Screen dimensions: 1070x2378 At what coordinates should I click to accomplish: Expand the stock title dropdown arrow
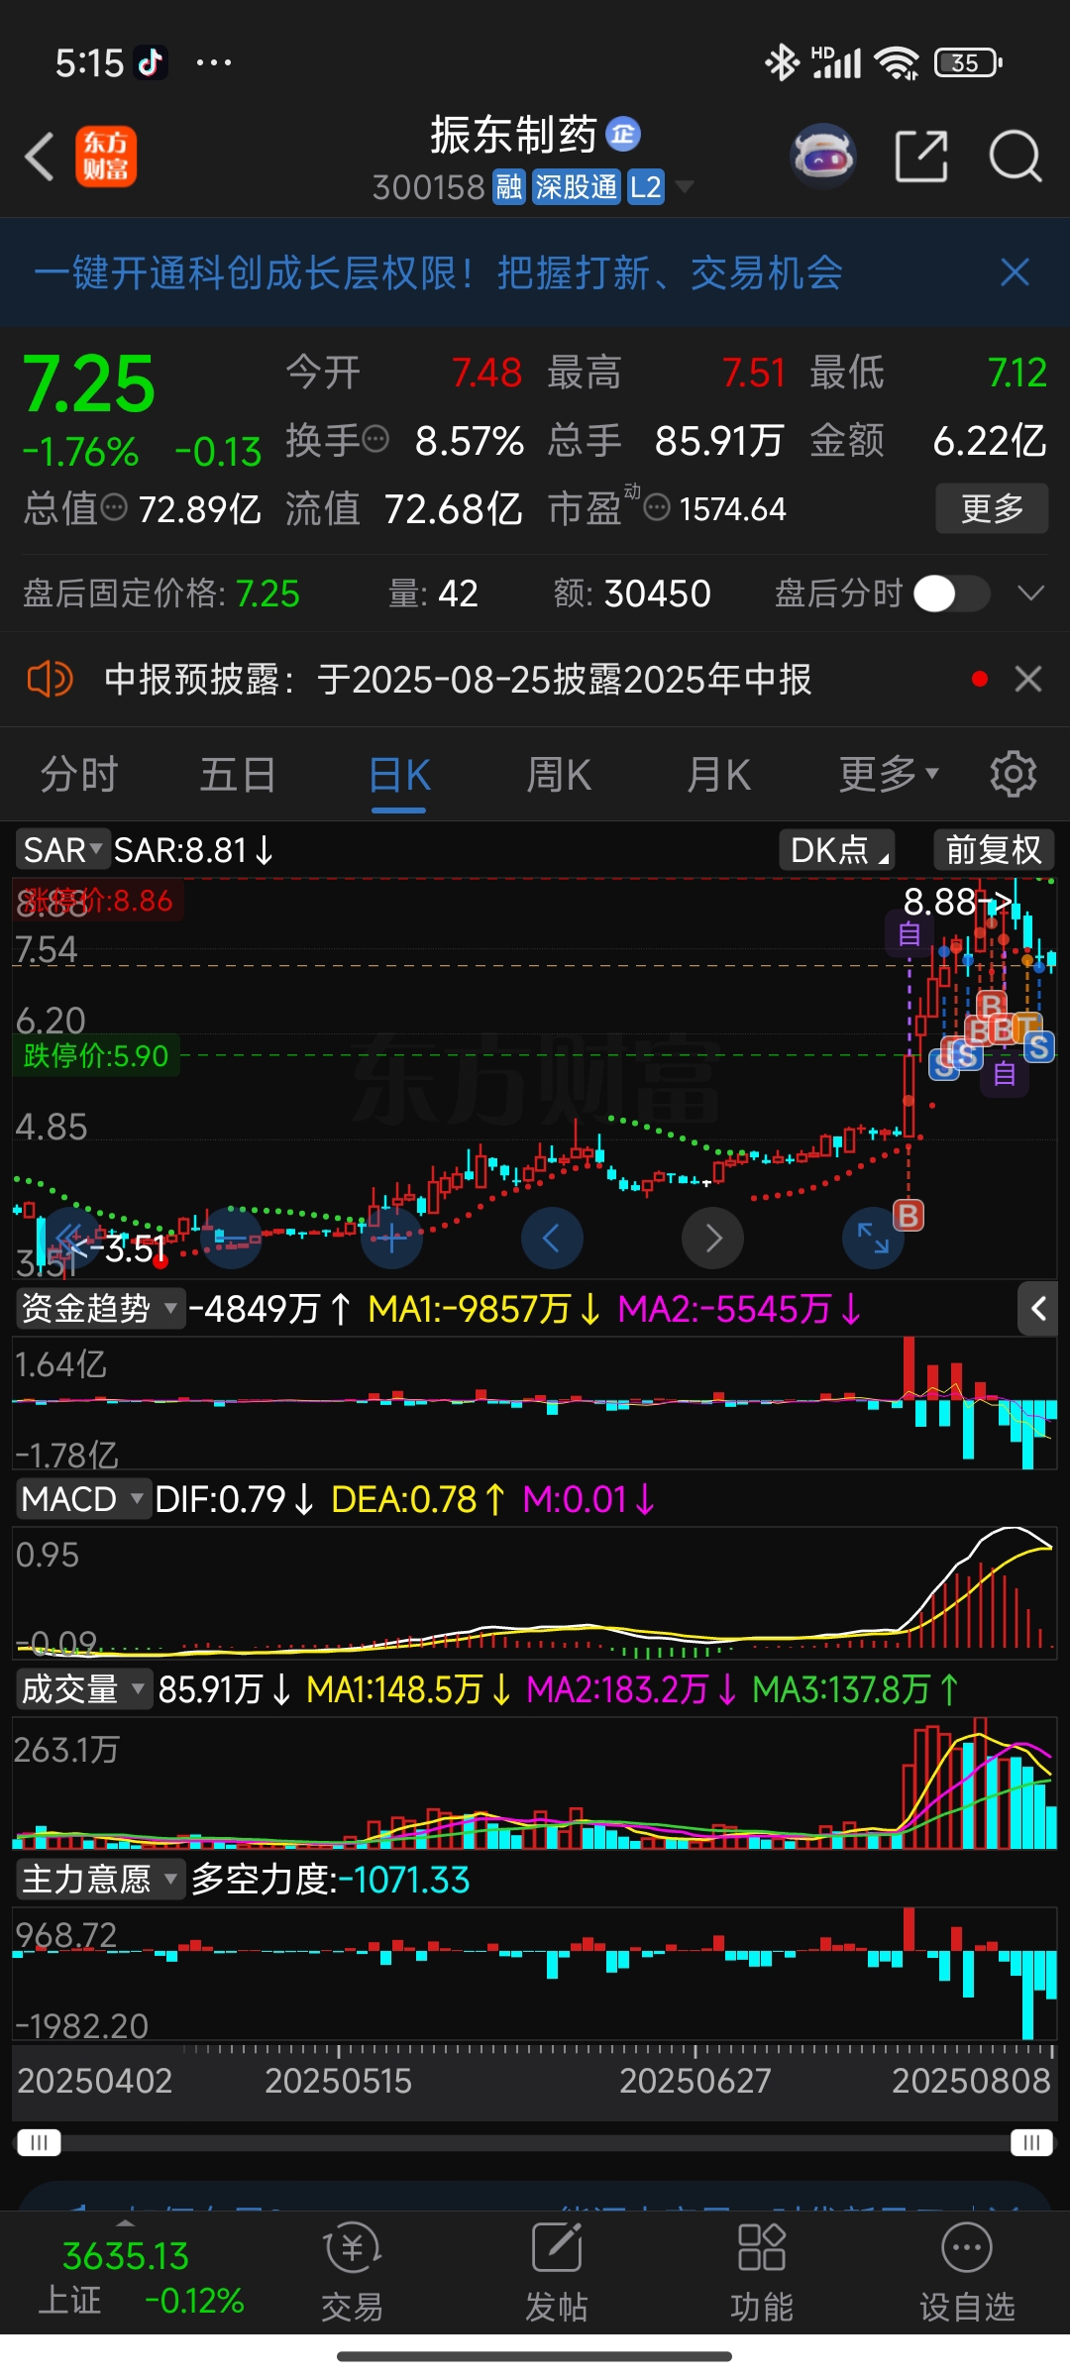point(685,187)
